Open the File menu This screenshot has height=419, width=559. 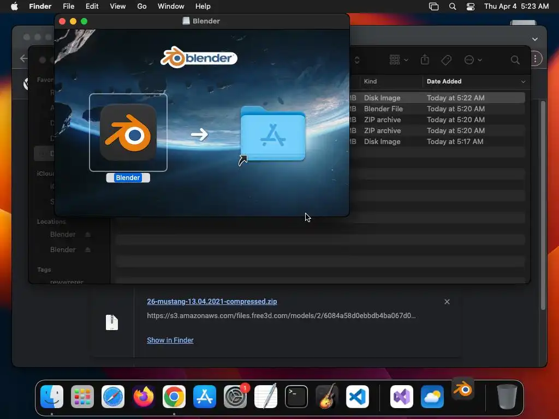point(68,7)
